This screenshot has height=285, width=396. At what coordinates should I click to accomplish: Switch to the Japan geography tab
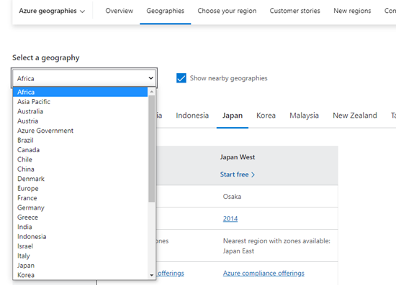point(233,116)
